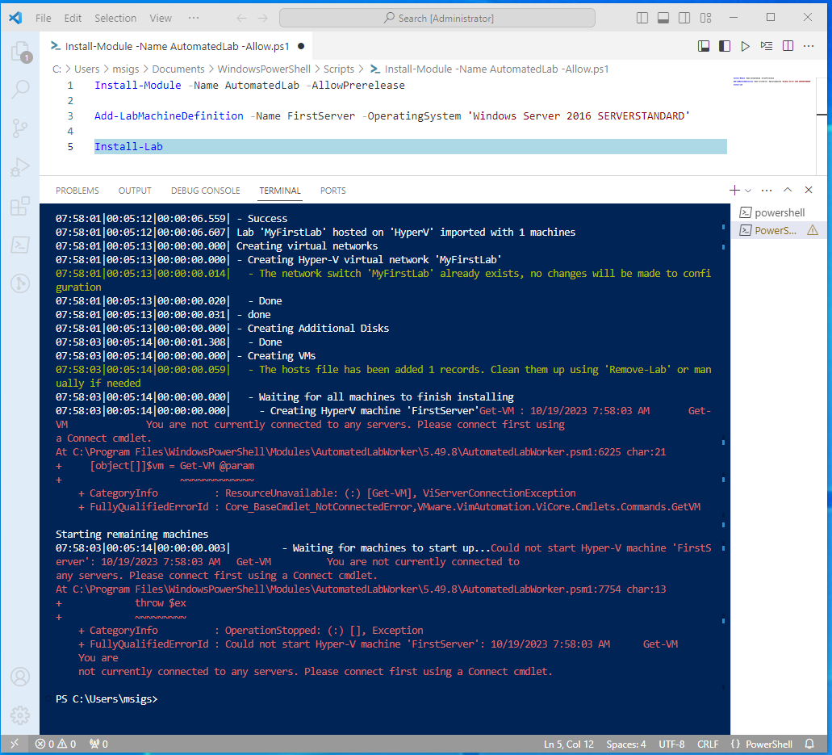Screen dimensions: 832x755
Task: Run the PowerShell script with the play button
Action: pyautogui.click(x=745, y=46)
